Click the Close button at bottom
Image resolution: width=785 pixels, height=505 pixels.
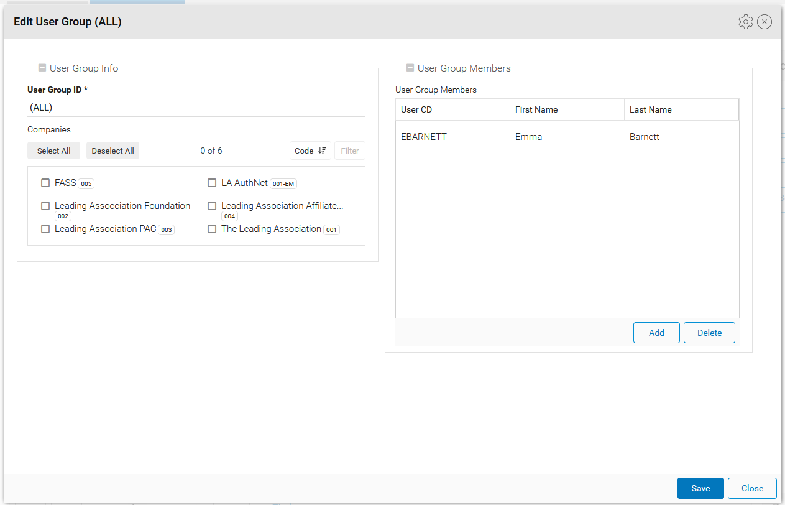pyautogui.click(x=752, y=488)
